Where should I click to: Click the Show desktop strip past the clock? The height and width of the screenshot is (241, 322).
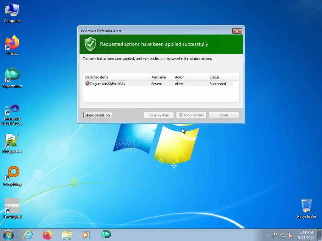tap(319, 235)
